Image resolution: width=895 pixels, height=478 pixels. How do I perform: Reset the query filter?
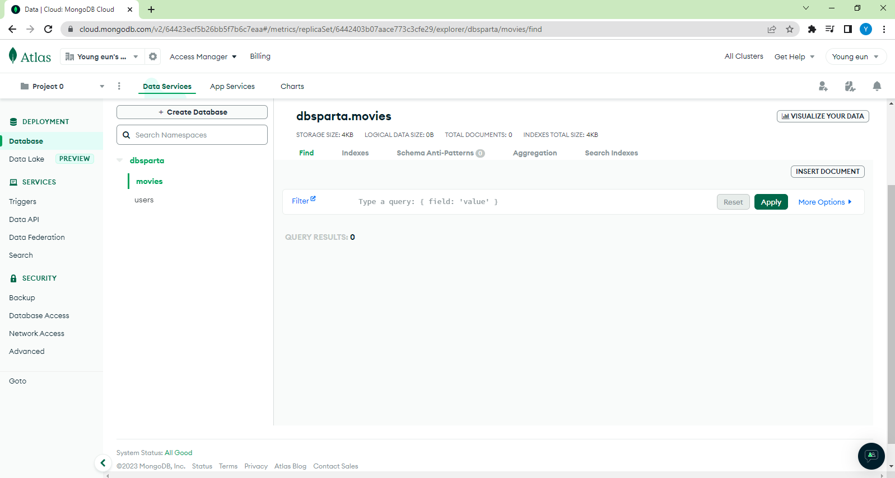coord(733,202)
